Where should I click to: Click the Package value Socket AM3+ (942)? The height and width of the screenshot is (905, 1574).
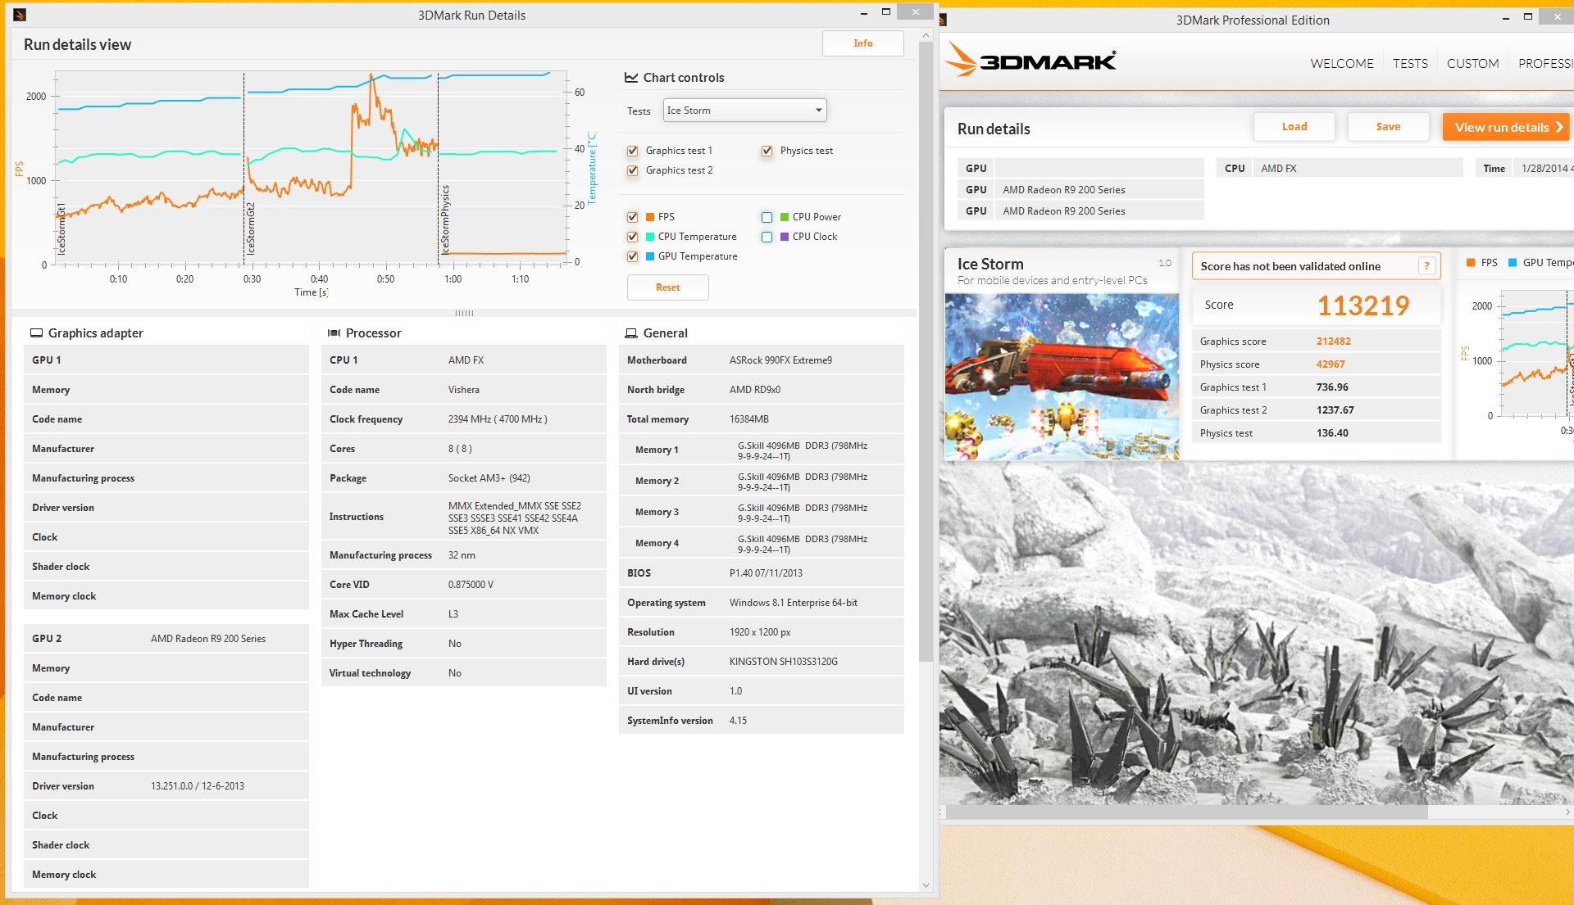(x=489, y=478)
